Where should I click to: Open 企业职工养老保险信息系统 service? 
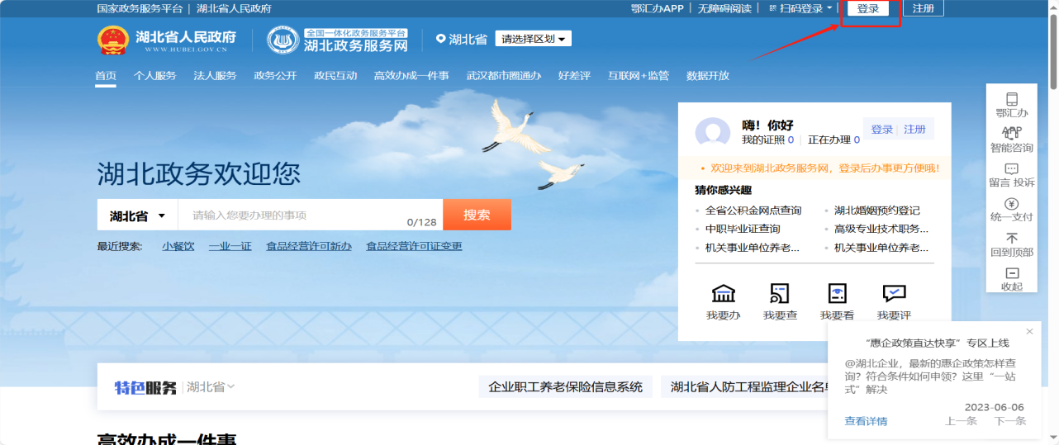[565, 386]
